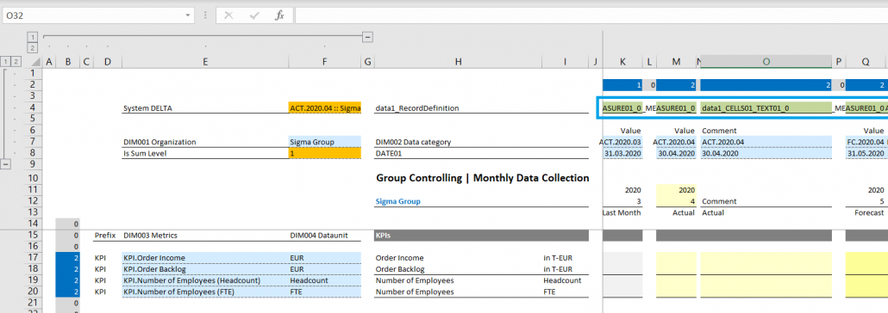Select column O header
This screenshot has height=313, width=888.
pyautogui.click(x=766, y=62)
